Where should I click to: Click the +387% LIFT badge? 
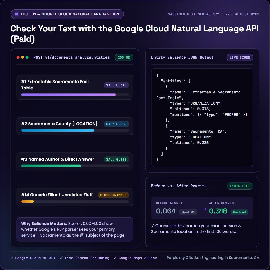tap(240, 186)
